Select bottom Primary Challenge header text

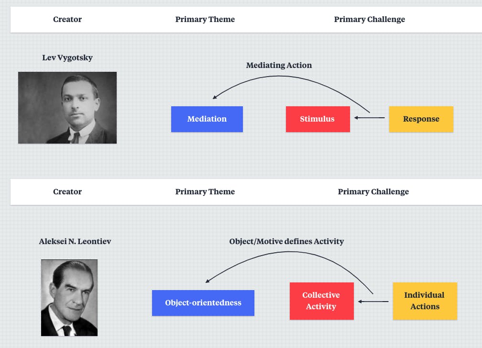(x=373, y=191)
